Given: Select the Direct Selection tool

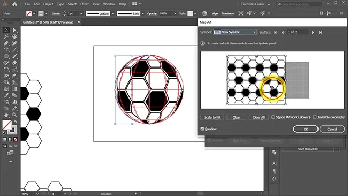Looking at the screenshot, I should click(x=14, y=30).
